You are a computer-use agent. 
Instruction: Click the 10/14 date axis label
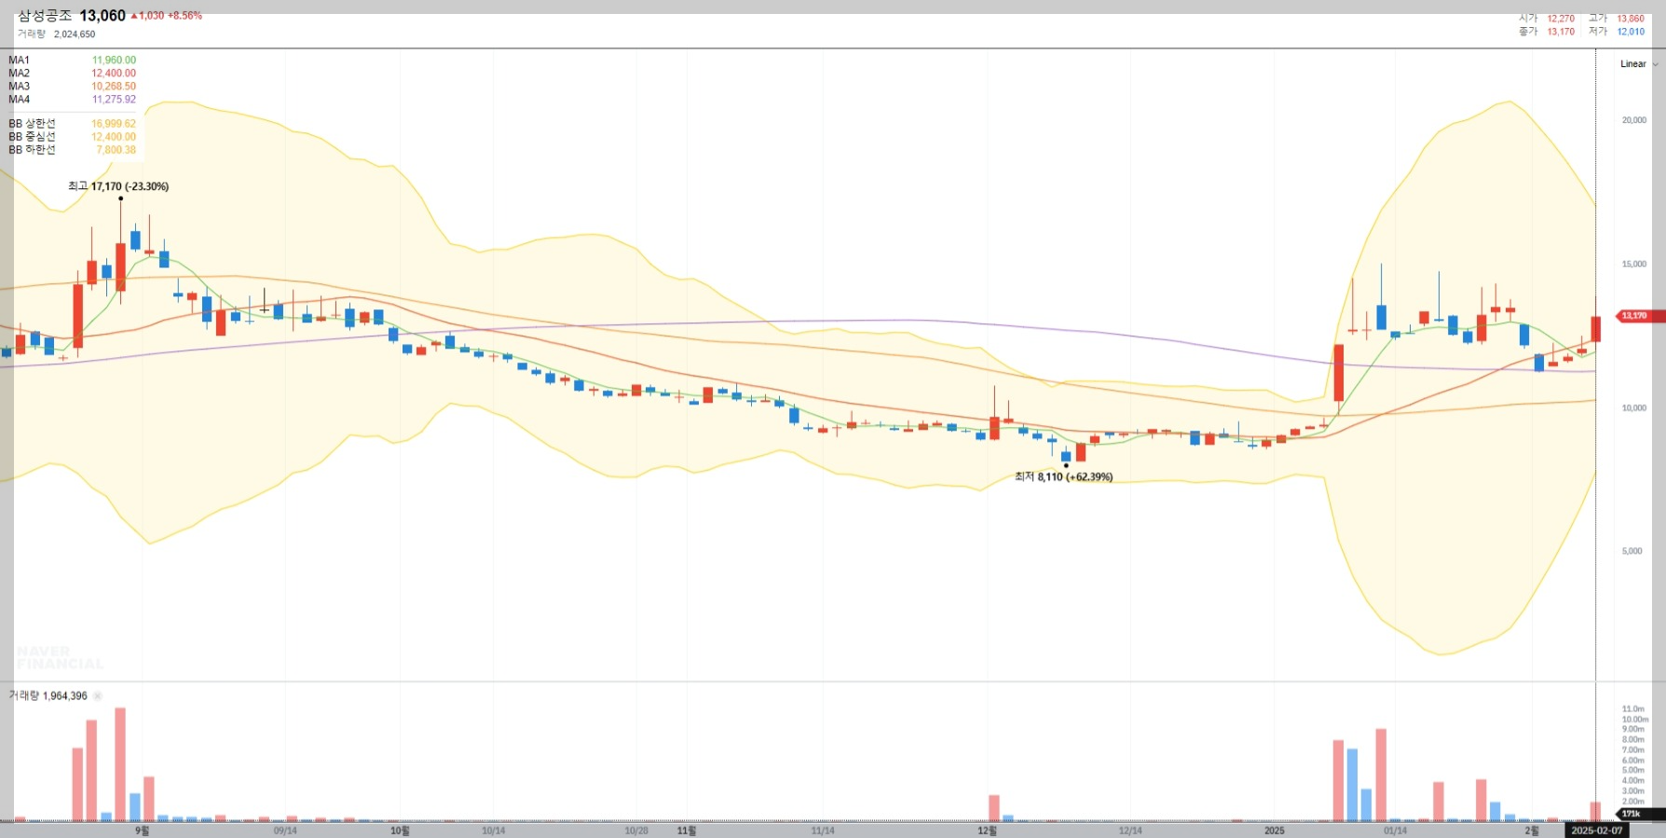tap(494, 831)
